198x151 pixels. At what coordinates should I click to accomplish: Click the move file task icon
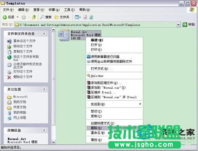[9, 46]
